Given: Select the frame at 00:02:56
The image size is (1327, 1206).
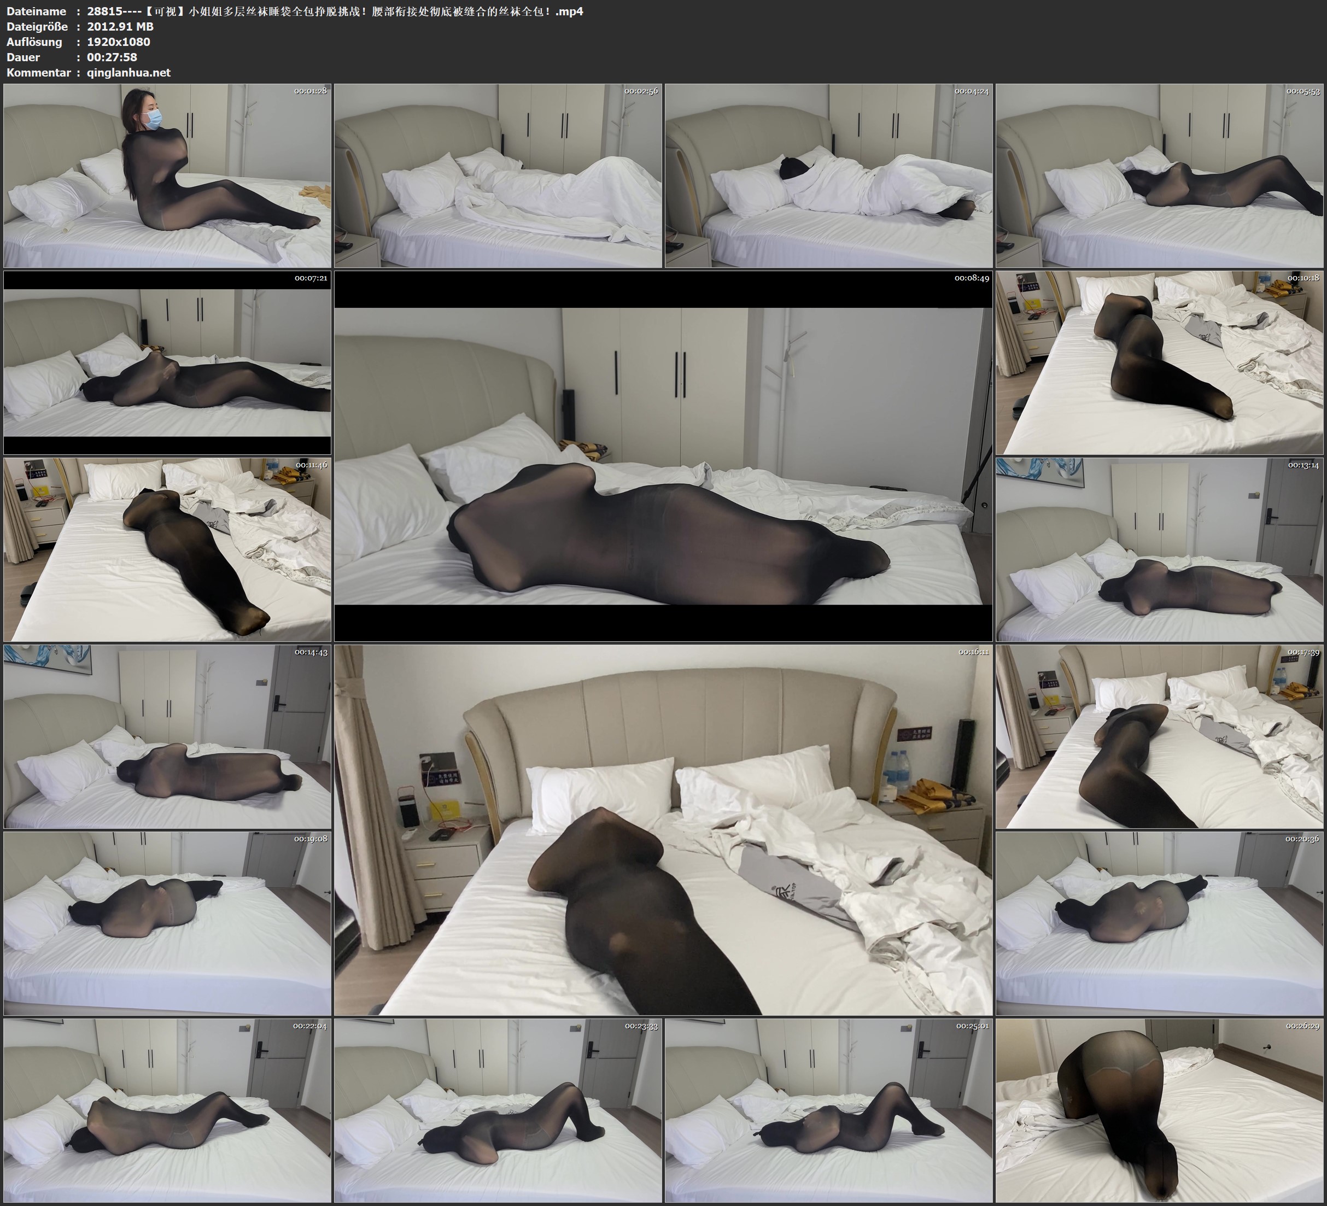Looking at the screenshot, I should tap(498, 176).
